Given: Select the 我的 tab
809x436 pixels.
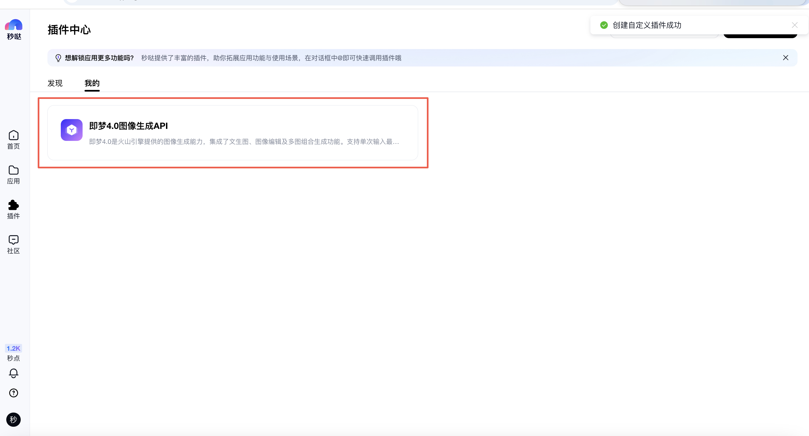Looking at the screenshot, I should click(92, 83).
